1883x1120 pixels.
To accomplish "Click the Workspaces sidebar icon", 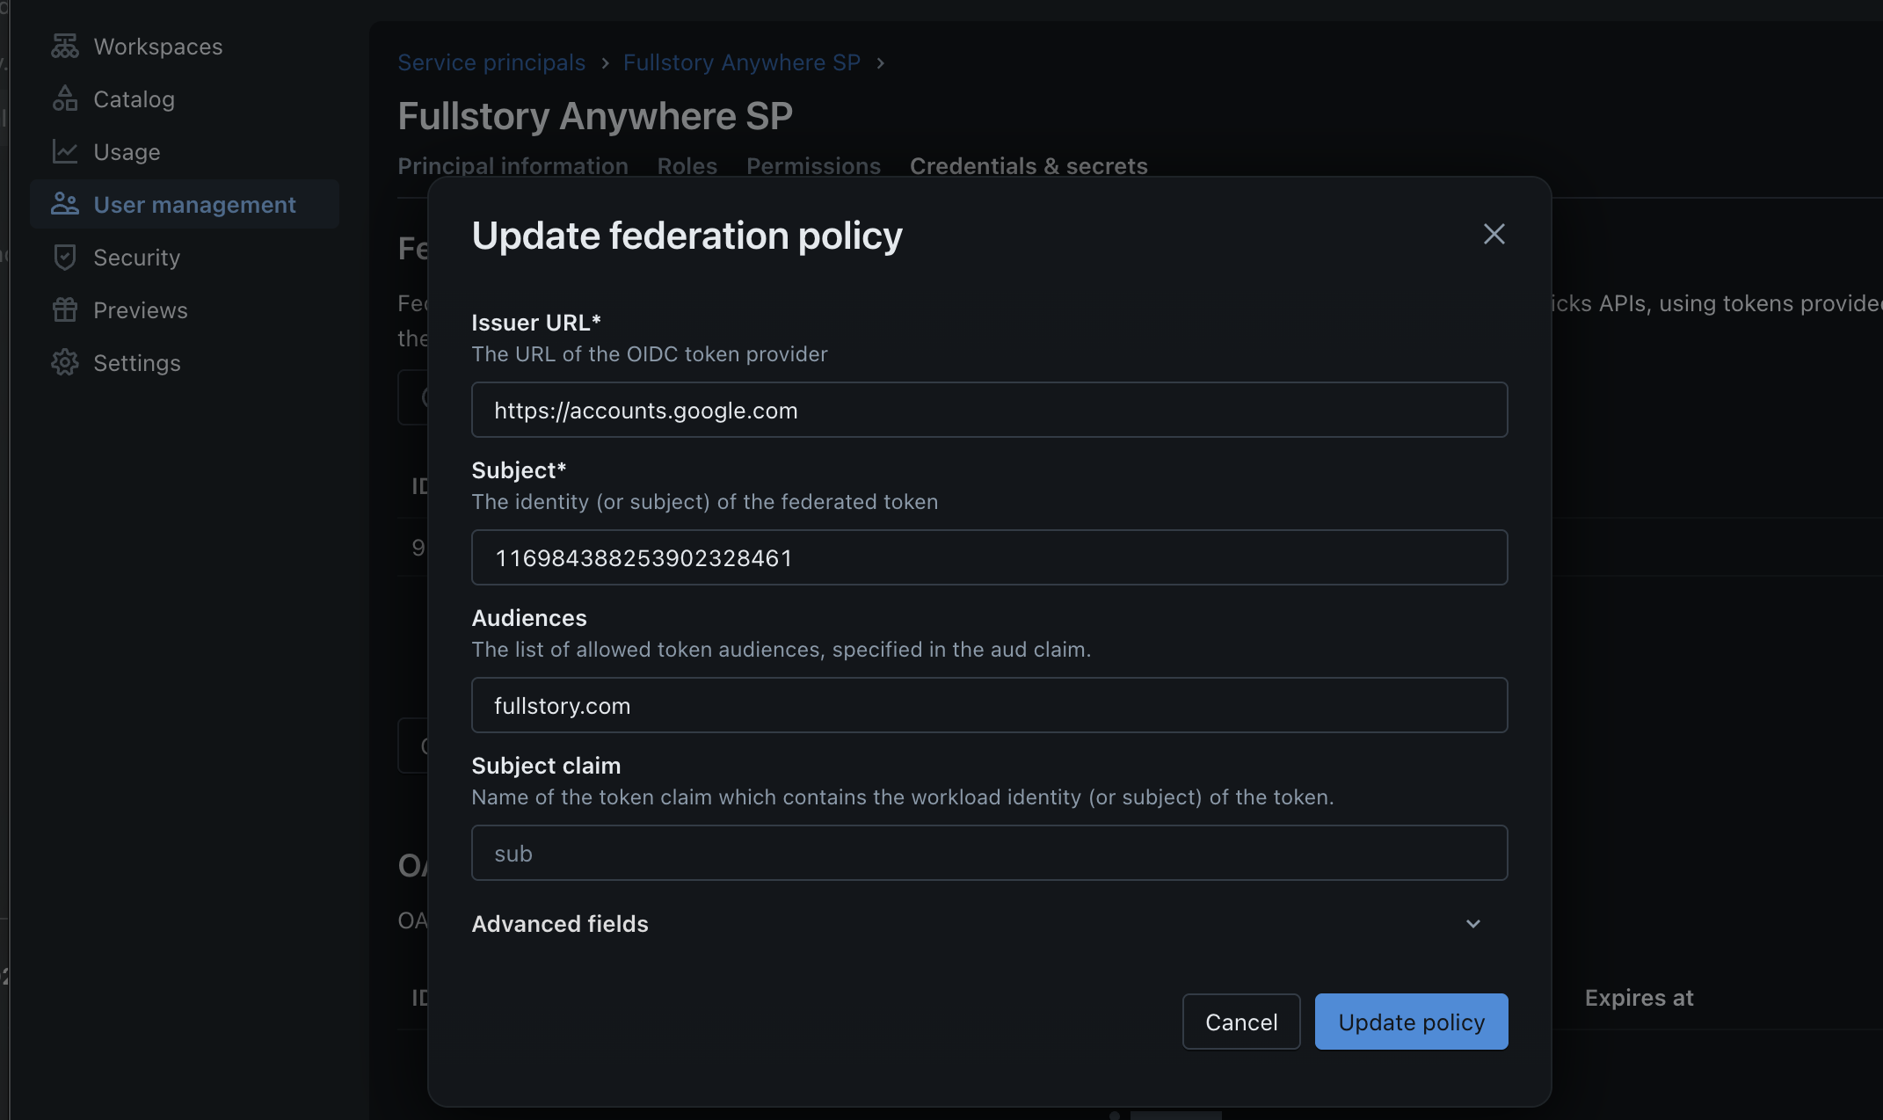I will point(64,46).
